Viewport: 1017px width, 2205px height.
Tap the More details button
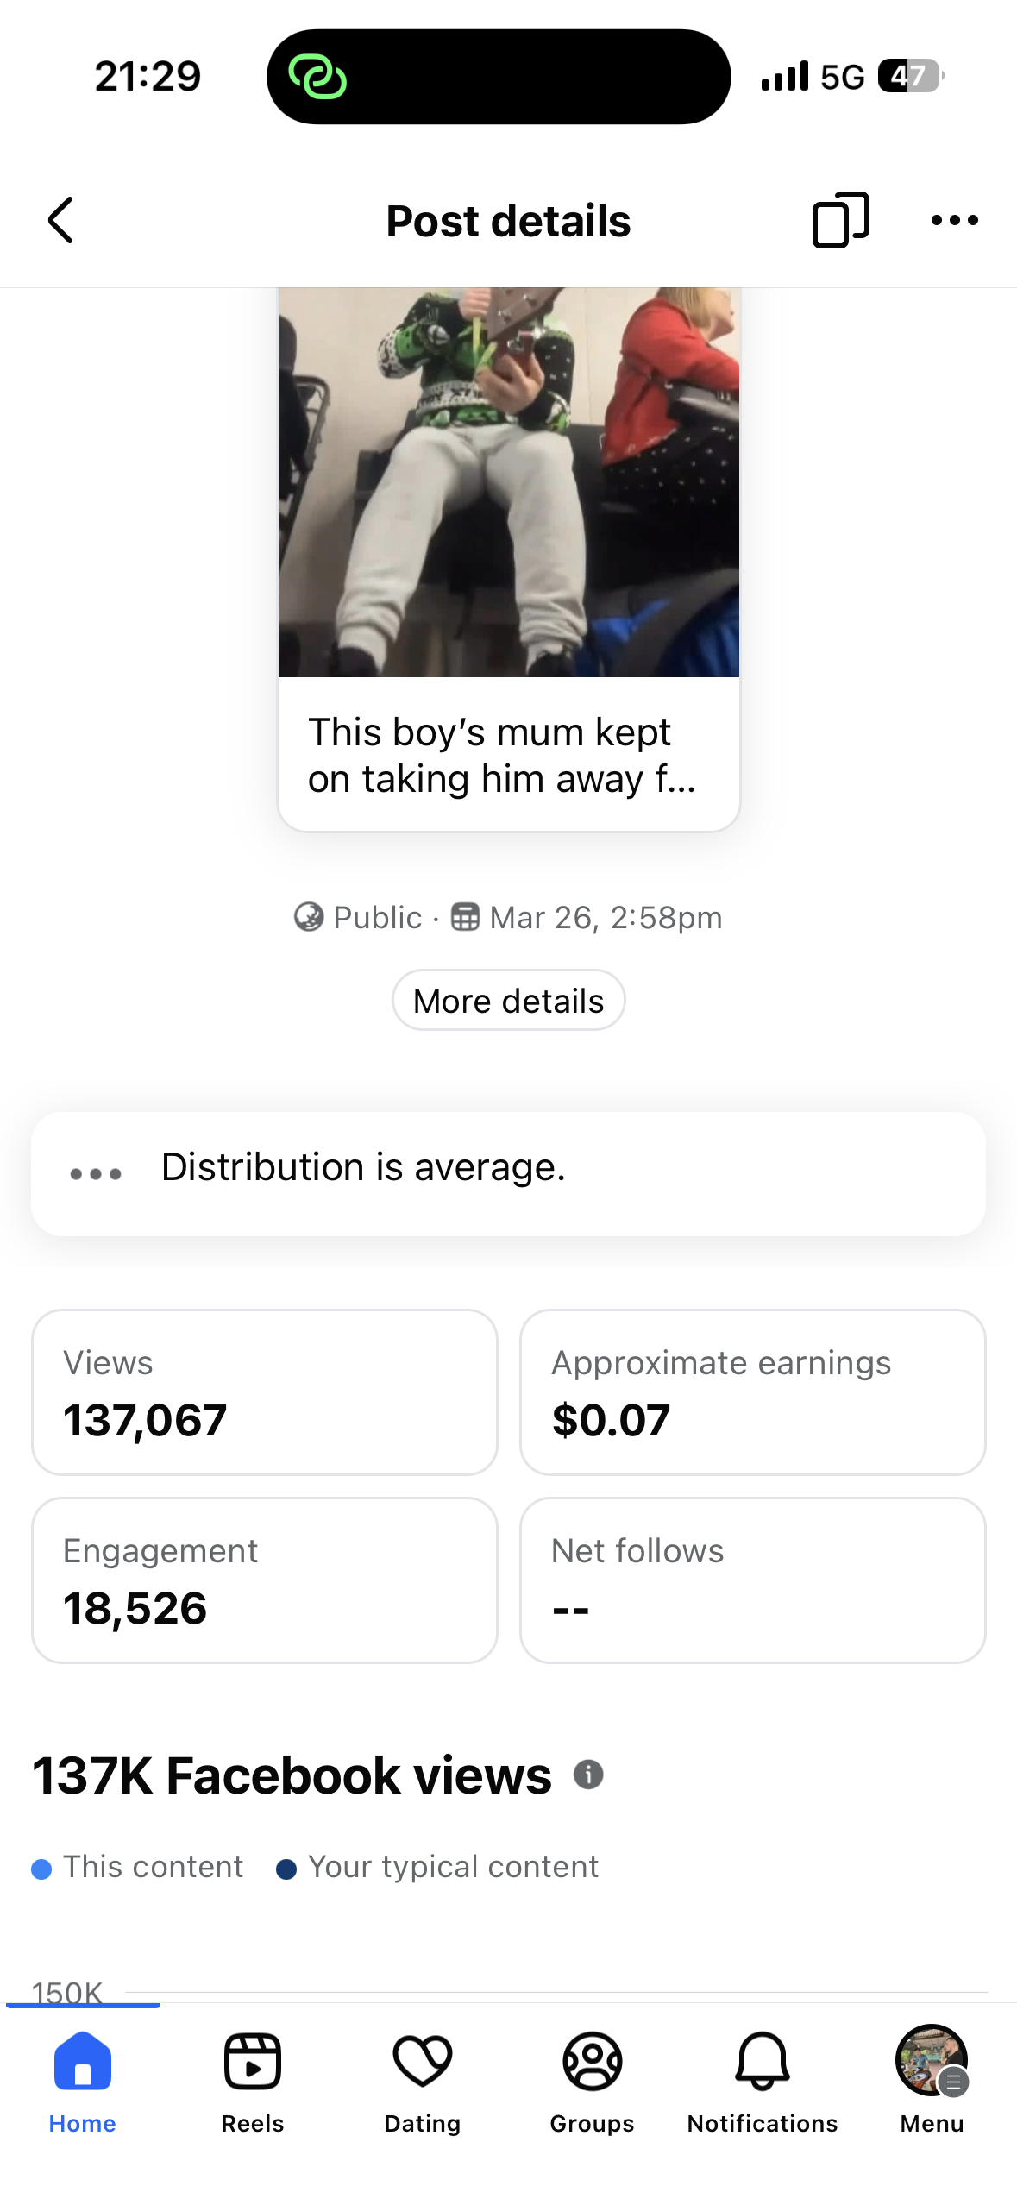[509, 1001]
